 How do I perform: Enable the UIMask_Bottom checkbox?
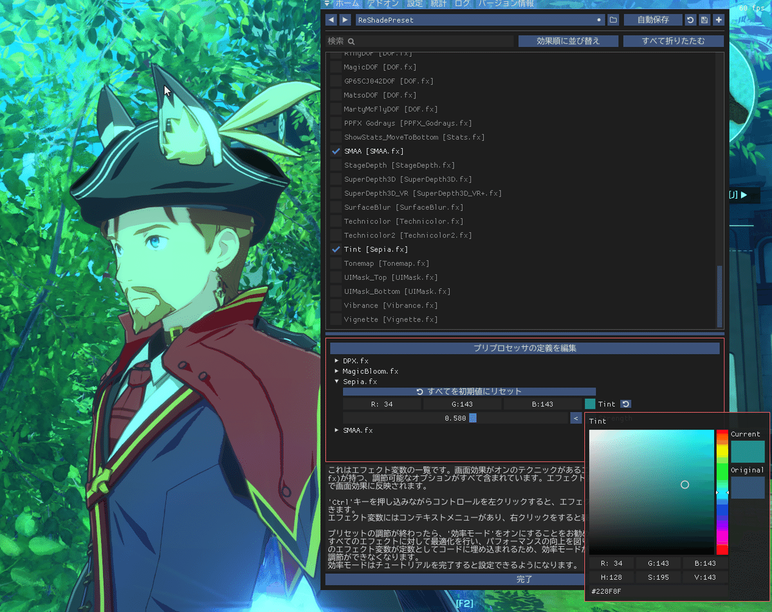click(x=336, y=292)
